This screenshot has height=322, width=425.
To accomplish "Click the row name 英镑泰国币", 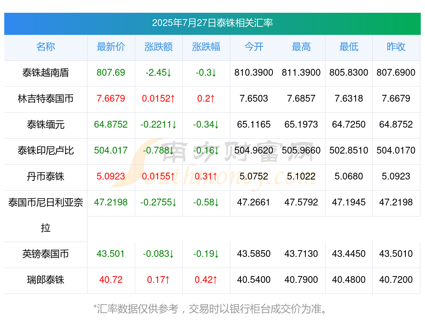I will [45, 254].
